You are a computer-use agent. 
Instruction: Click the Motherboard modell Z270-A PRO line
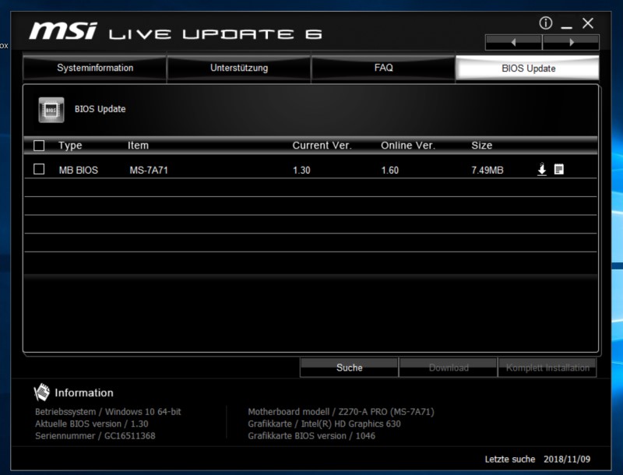pos(341,411)
